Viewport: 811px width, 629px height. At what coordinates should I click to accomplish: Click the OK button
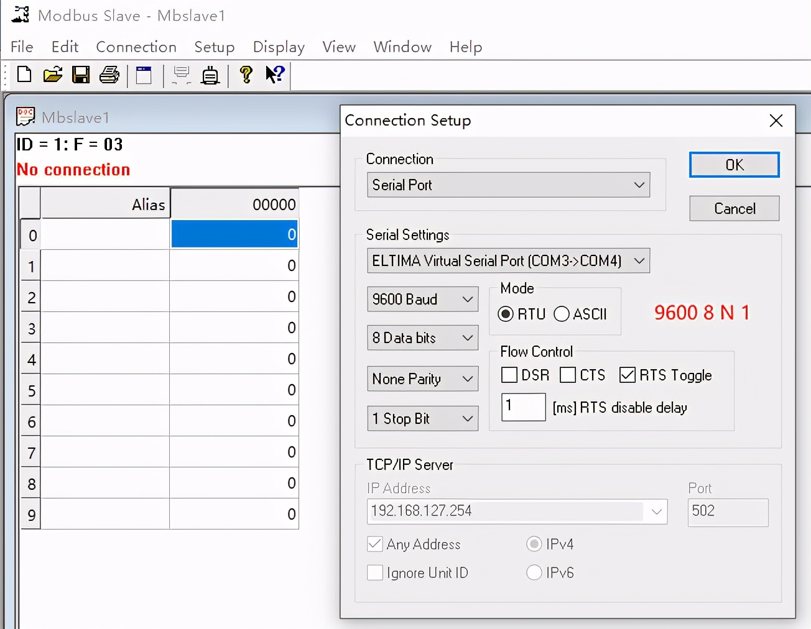click(x=734, y=165)
